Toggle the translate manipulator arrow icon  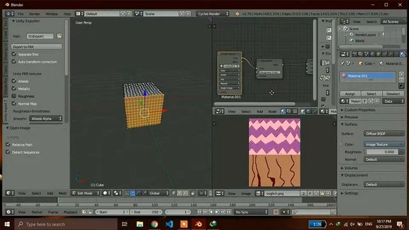click(133, 193)
